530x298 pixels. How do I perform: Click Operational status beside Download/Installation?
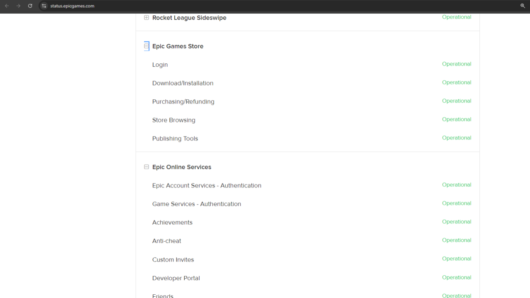click(x=456, y=82)
